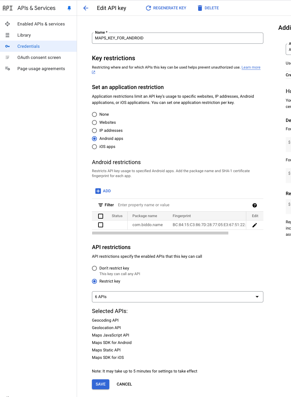
Task: Click the 5 minutes settings note
Action: tap(145, 371)
